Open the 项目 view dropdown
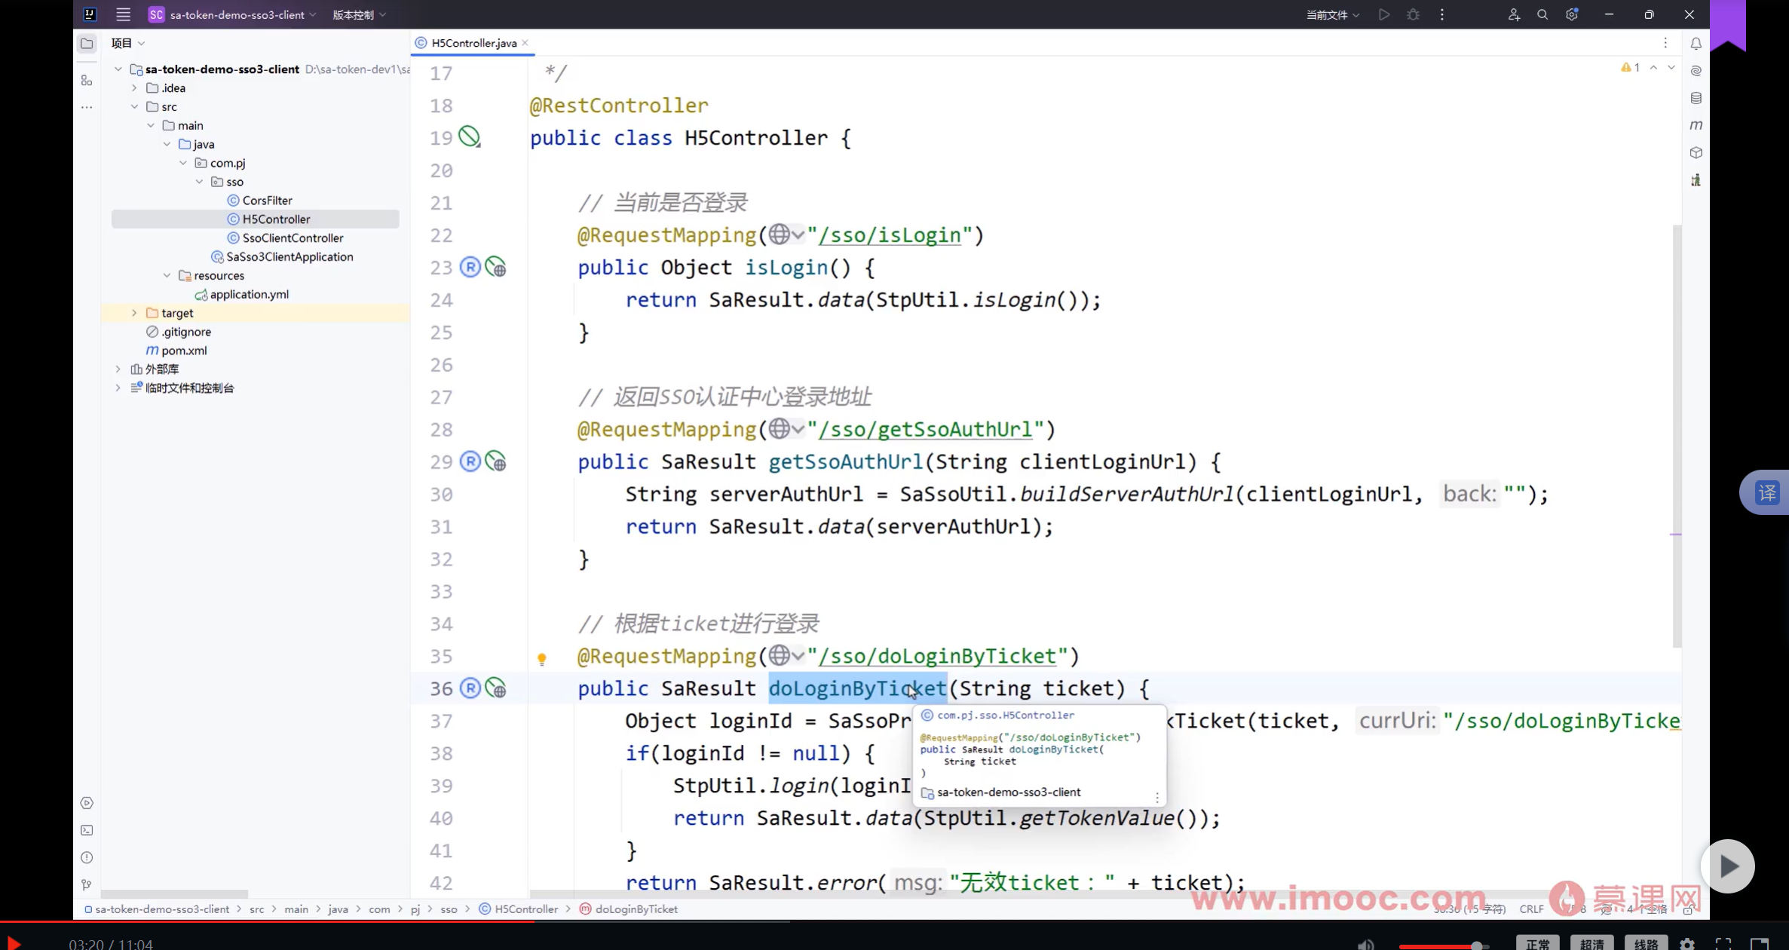 pos(128,43)
